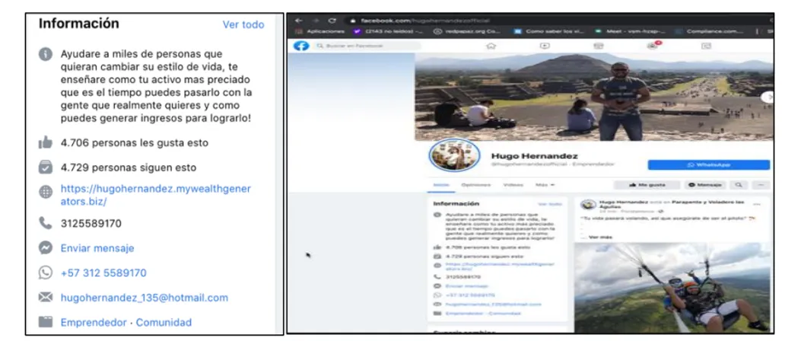This screenshot has width=801, height=344.
Task: Click the Hugo Hernandez page title text
Action: tap(534, 156)
